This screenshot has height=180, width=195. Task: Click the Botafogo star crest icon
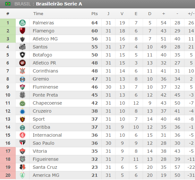pyautogui.click(x=22, y=55)
